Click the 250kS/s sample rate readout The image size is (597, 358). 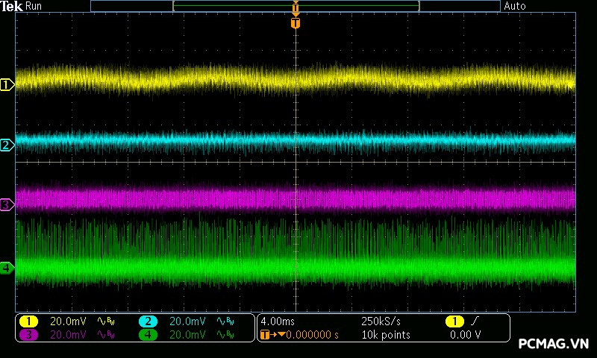381,321
